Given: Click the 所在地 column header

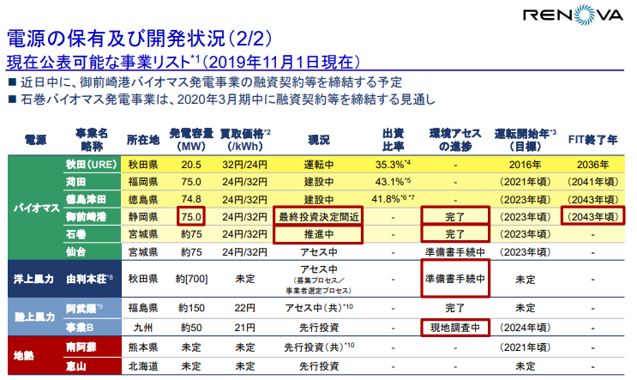Looking at the screenshot, I should point(143,140).
